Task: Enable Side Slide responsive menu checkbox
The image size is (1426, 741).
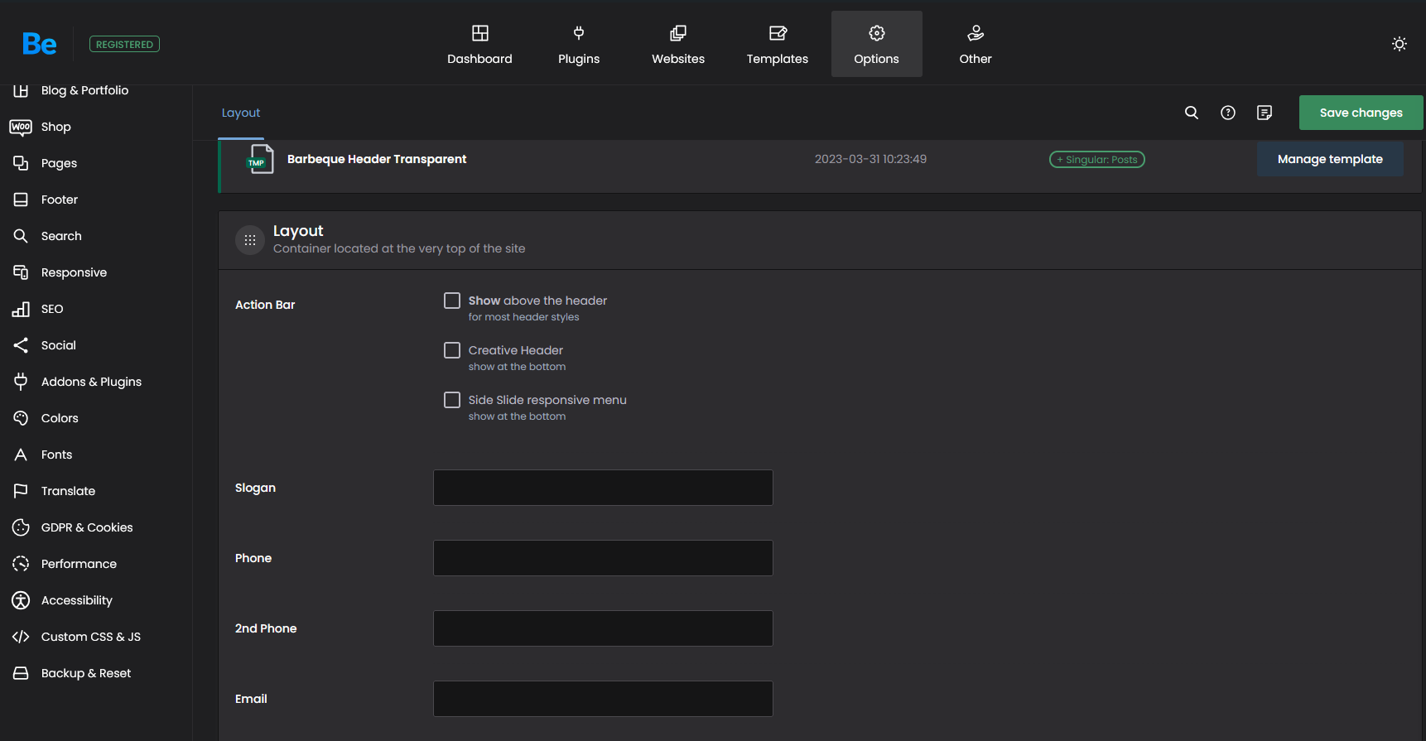Action: [x=452, y=400]
